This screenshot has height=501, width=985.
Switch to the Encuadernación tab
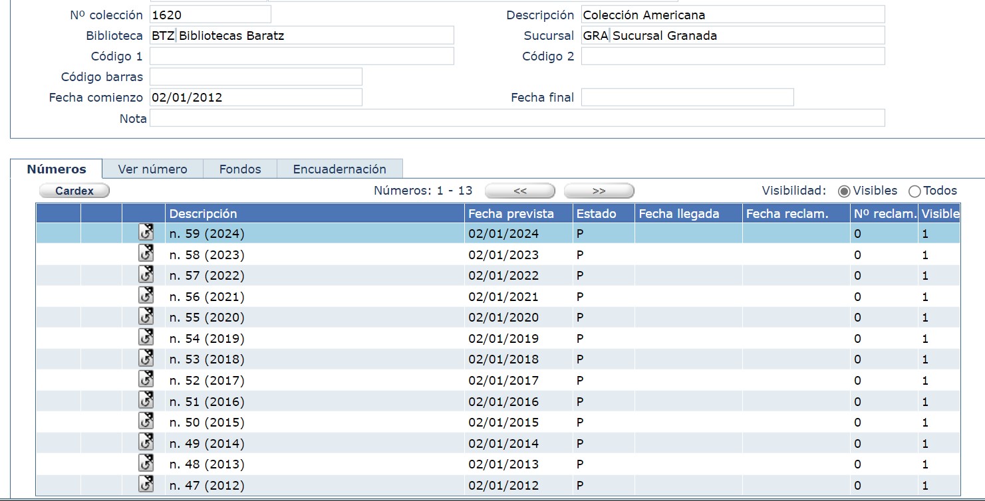[x=340, y=169]
